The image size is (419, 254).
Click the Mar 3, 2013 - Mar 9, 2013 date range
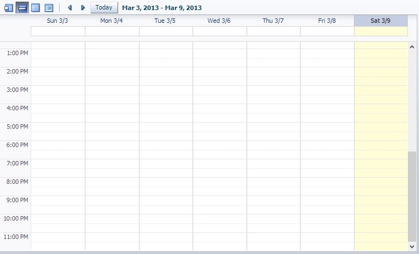(x=162, y=8)
